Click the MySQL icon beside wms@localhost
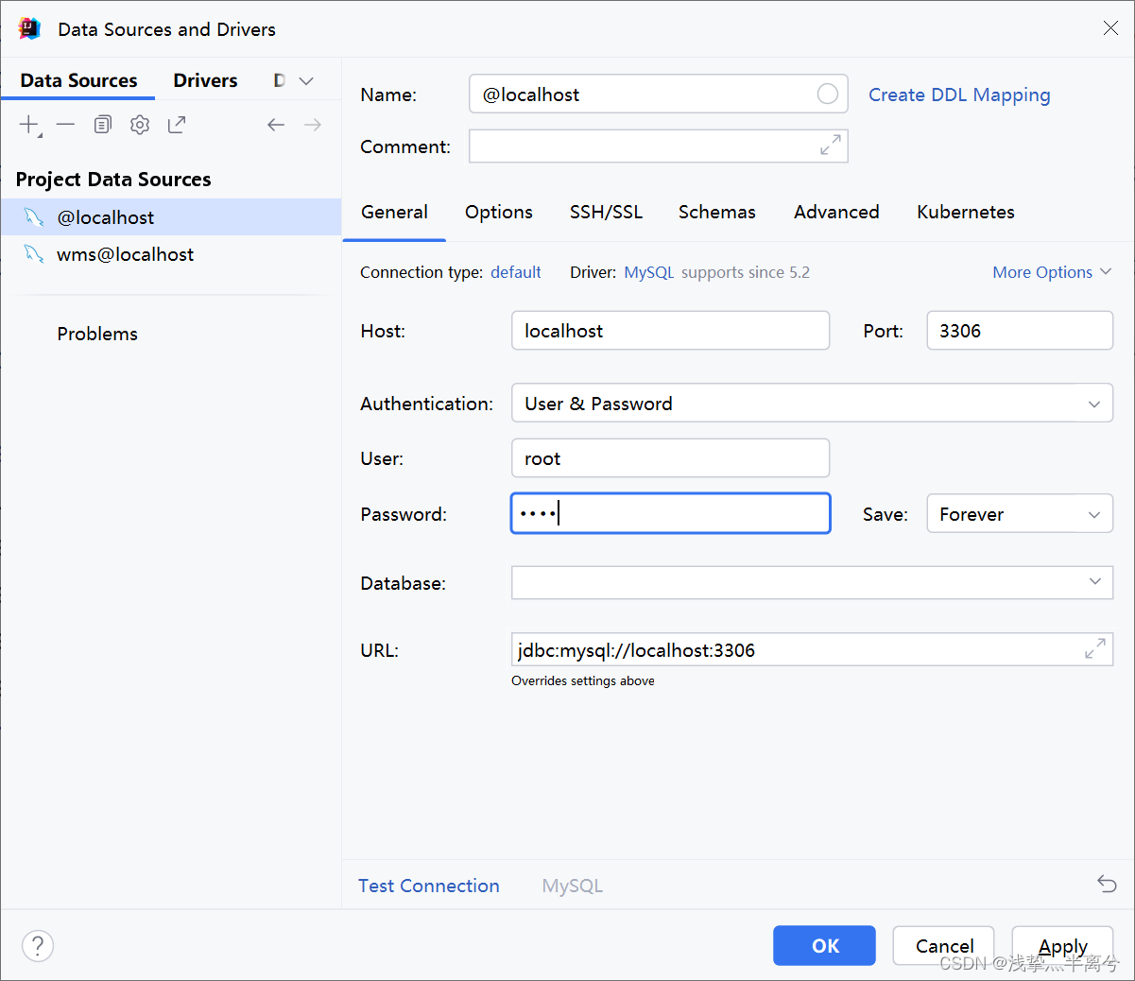The height and width of the screenshot is (981, 1135). tap(34, 254)
